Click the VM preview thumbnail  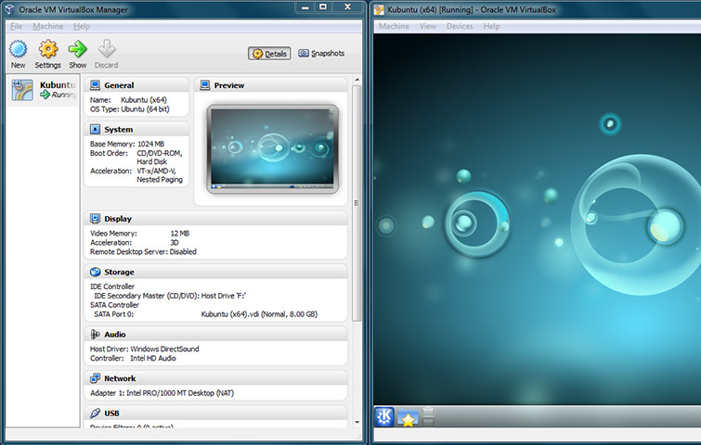(273, 148)
